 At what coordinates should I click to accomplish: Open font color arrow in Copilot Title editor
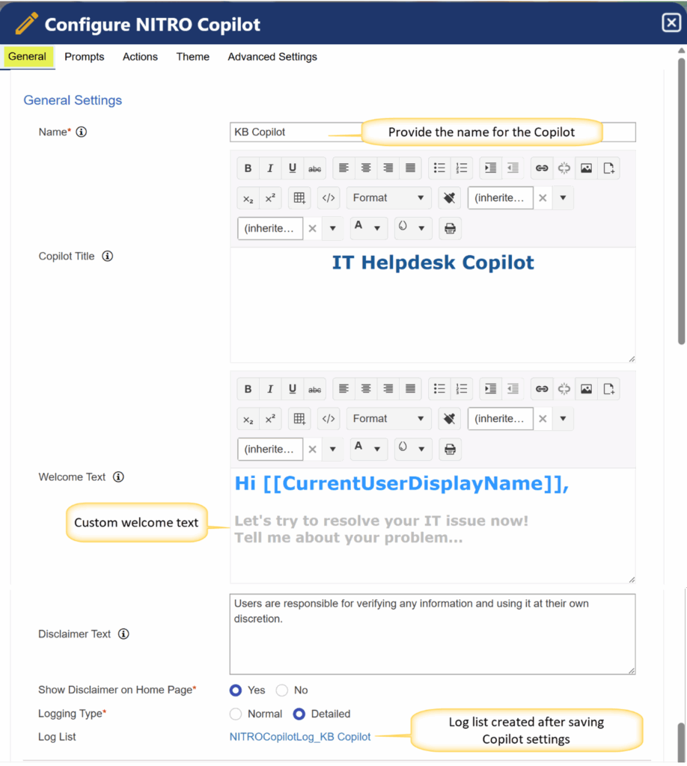click(377, 228)
